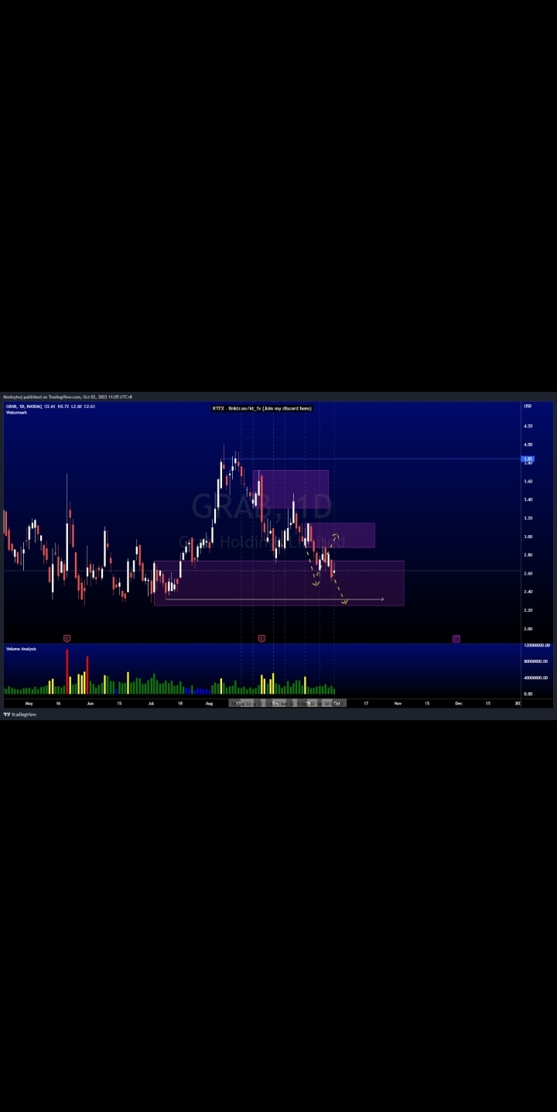Select the Watermark indicator label
Screen dimensions: 557x1112
pyautogui.click(x=16, y=413)
